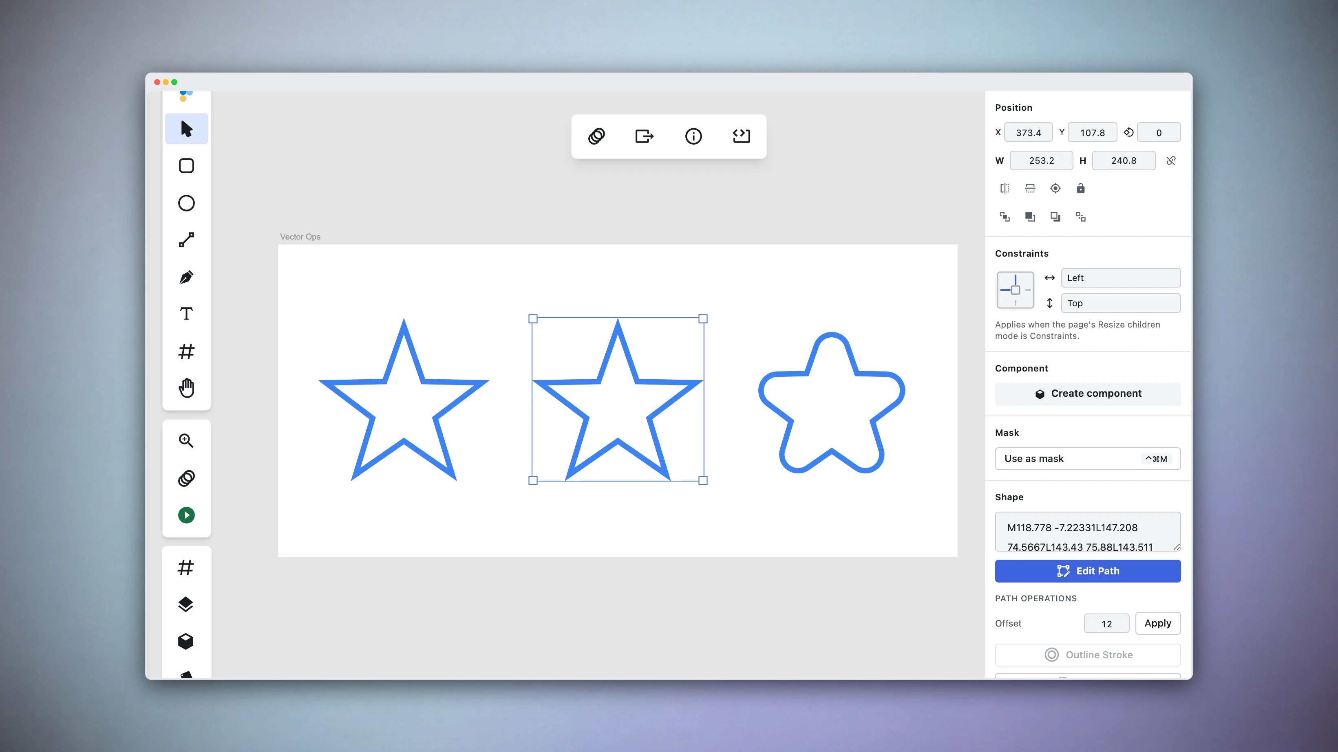Click the Mask section heading
The height and width of the screenshot is (752, 1338).
point(1007,433)
